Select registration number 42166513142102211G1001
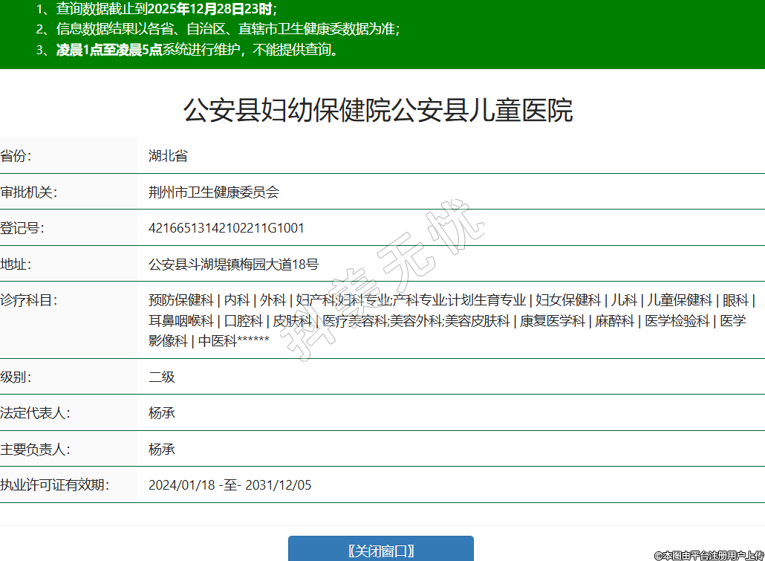The width and height of the screenshot is (765, 561). click(227, 228)
